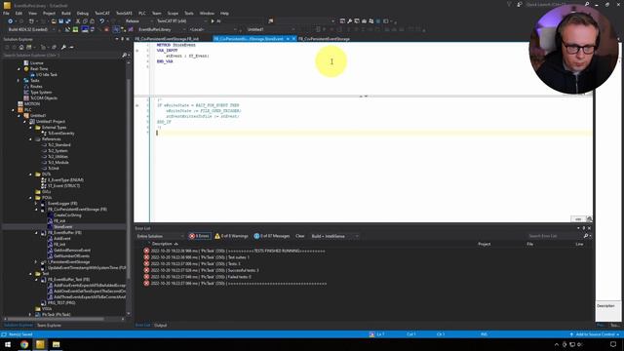Open the TwinCAT menu
Screen dimensions: 624x351
point(102,13)
